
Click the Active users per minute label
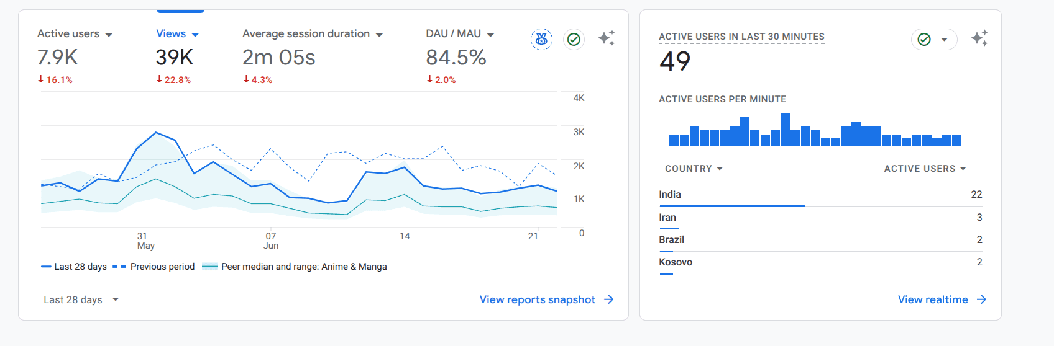(x=722, y=99)
